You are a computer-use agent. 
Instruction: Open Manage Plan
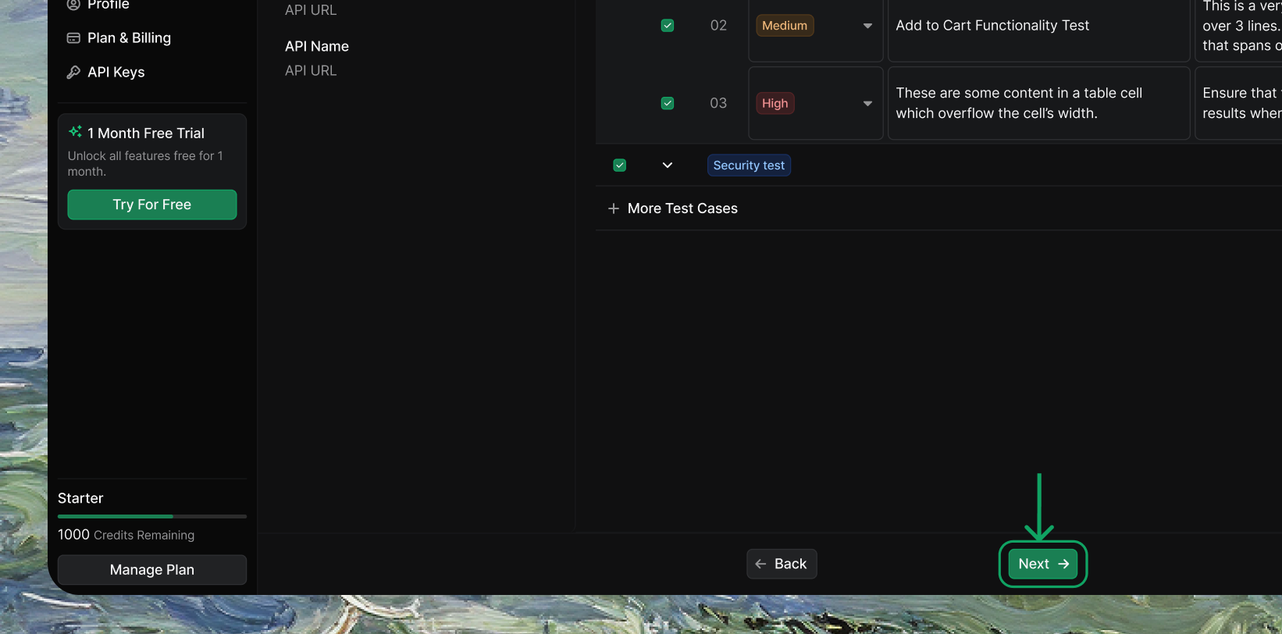pos(152,570)
